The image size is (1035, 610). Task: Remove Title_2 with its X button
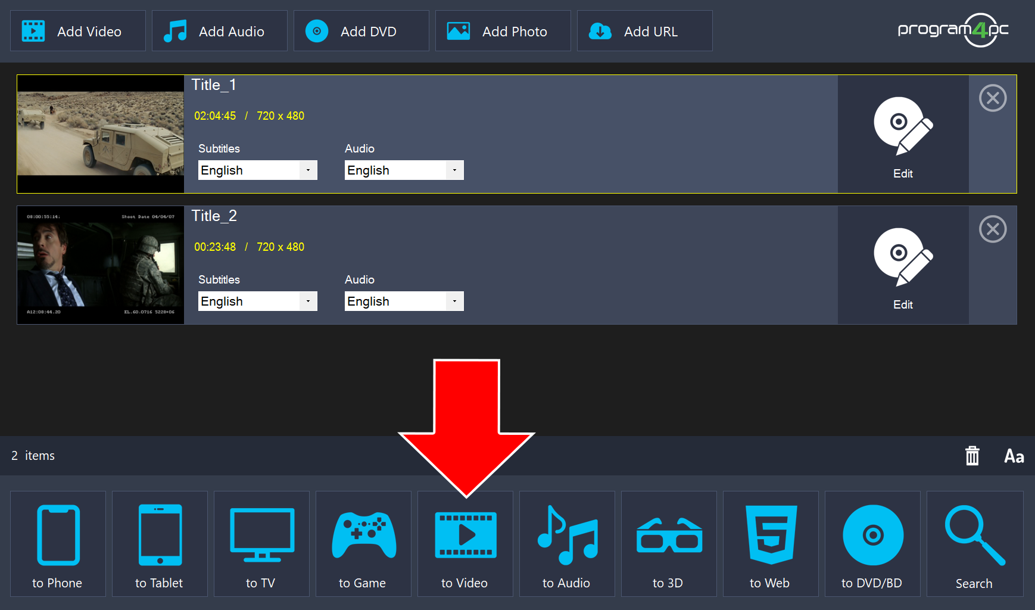tap(993, 229)
